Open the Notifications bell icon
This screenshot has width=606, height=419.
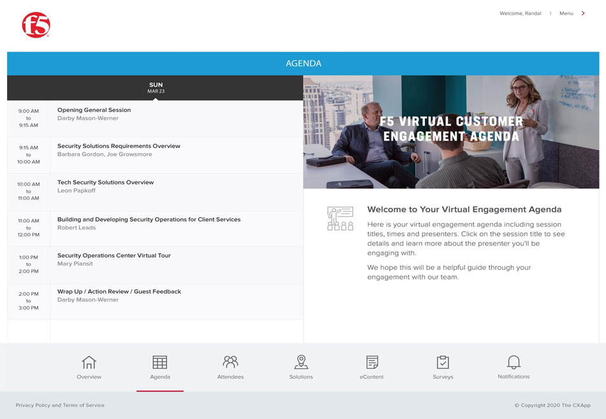(514, 362)
